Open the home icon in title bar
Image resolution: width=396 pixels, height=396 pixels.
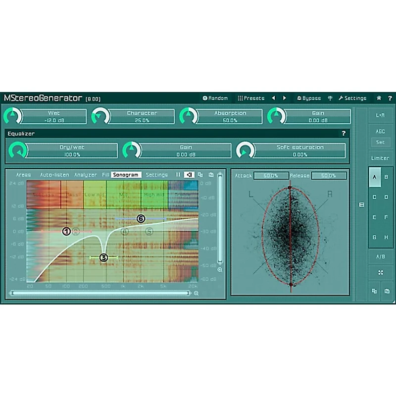(379, 98)
